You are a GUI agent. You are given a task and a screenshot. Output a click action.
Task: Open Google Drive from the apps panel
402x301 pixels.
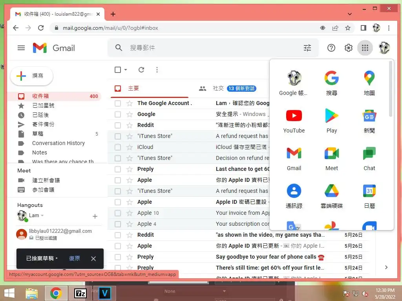[331, 196]
